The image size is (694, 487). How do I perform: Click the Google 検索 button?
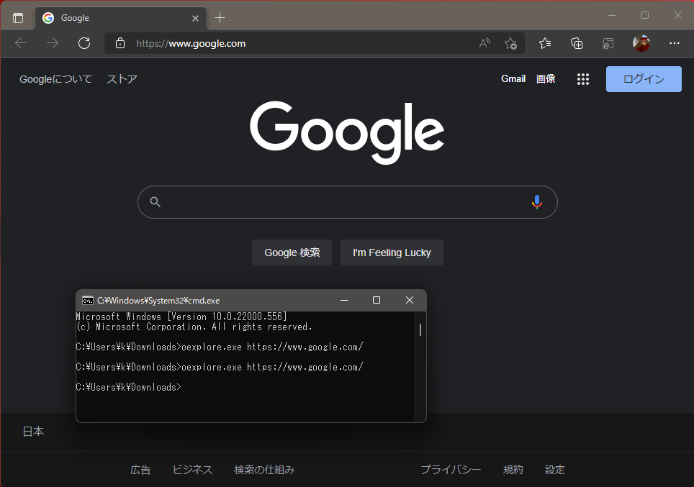(x=292, y=252)
